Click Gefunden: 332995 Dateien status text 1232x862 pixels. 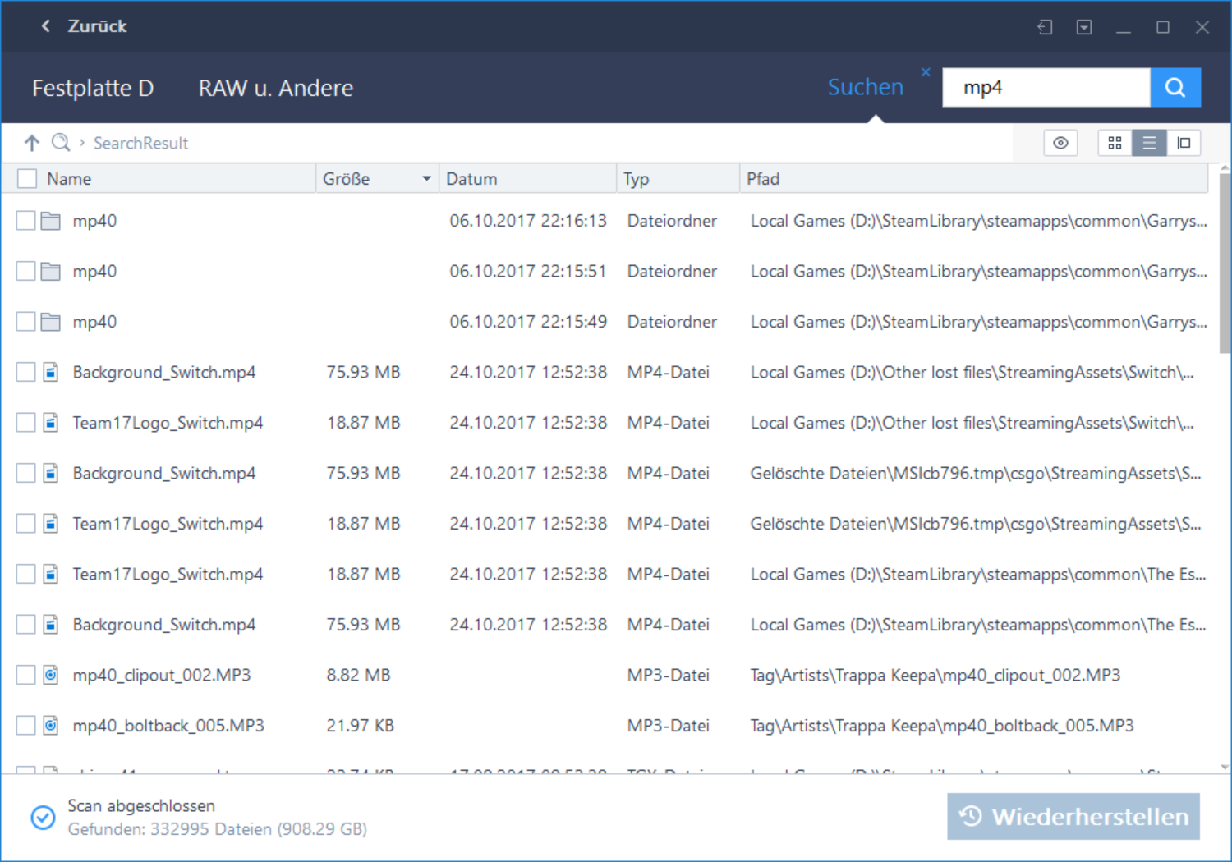click(217, 829)
